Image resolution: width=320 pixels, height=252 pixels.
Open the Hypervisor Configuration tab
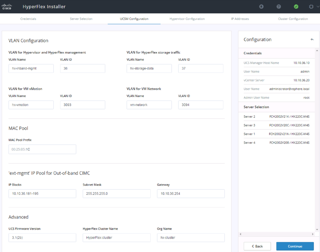(x=187, y=19)
